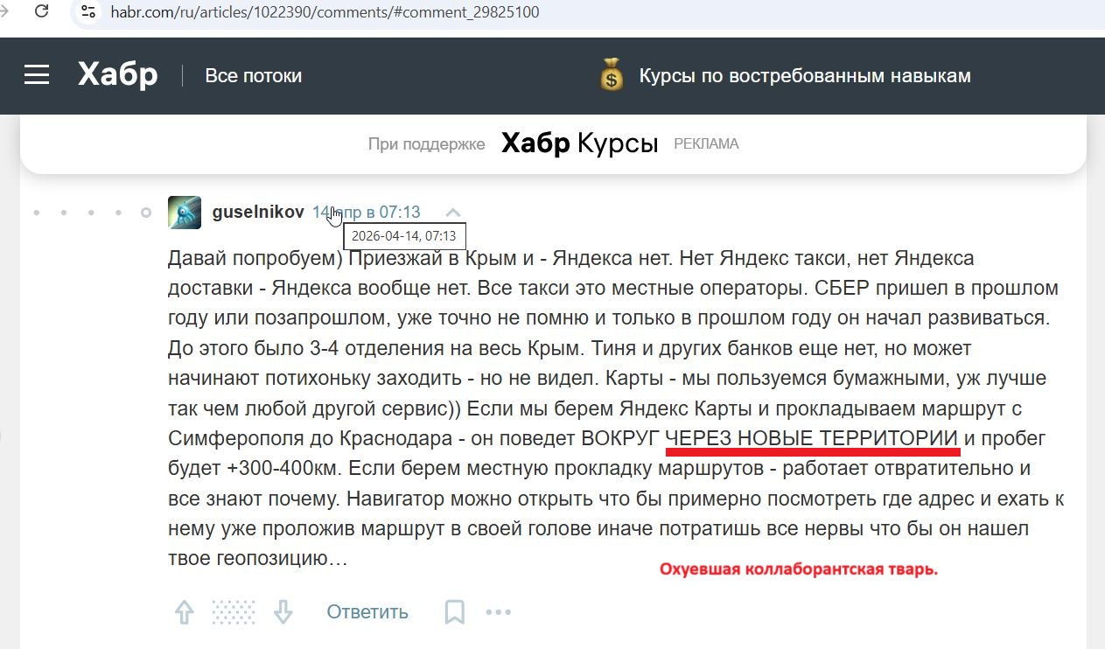
Task: Upvote the guselnikov comment
Action: [x=184, y=612]
